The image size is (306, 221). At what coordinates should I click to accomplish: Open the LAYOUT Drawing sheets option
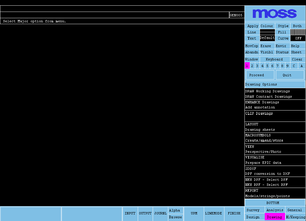click(x=260, y=127)
